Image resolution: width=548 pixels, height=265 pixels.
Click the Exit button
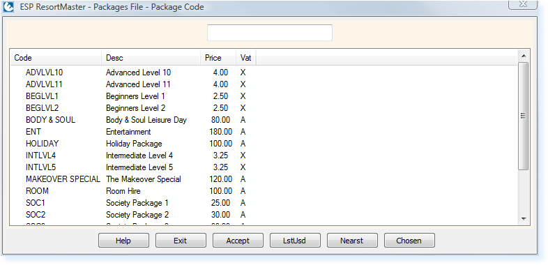(x=181, y=241)
